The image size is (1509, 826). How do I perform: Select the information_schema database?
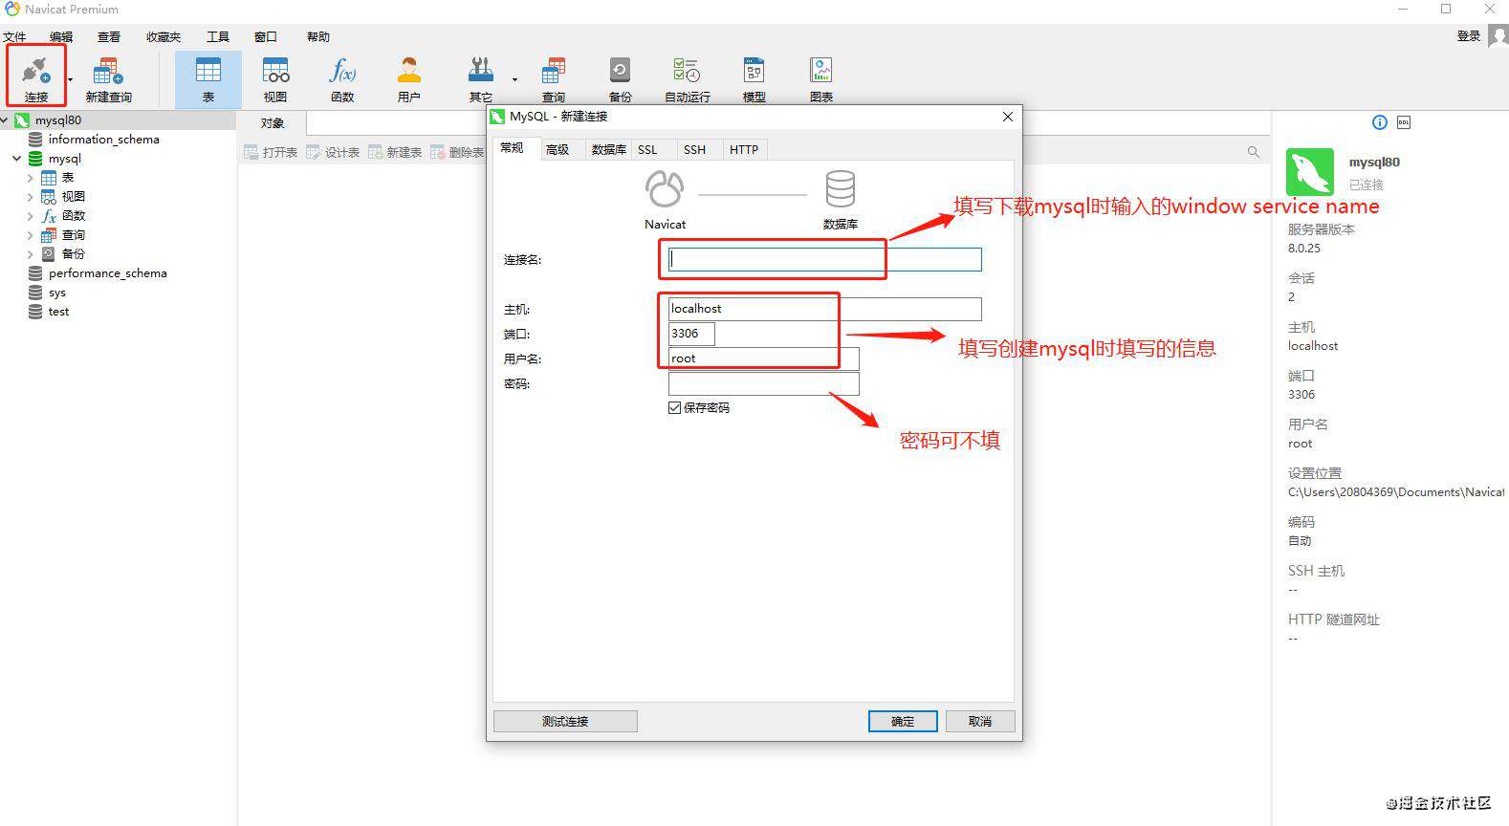click(103, 140)
